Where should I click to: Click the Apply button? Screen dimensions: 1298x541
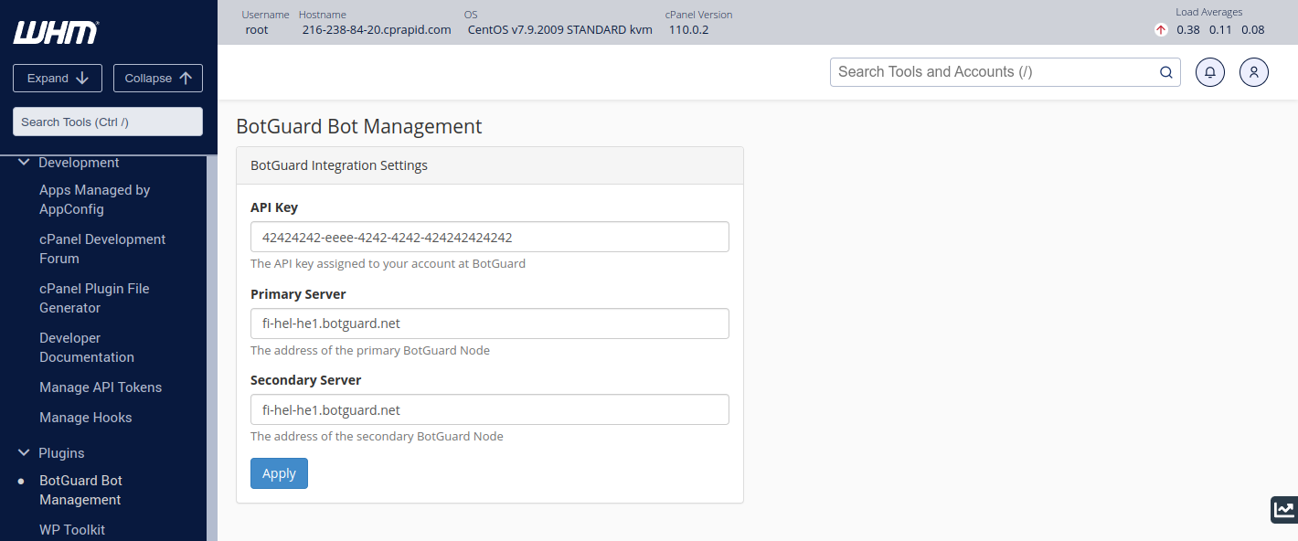tap(279, 473)
